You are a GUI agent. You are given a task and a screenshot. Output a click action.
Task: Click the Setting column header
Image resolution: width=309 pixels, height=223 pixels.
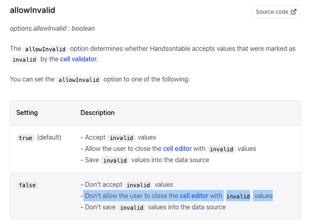pyautogui.click(x=27, y=113)
